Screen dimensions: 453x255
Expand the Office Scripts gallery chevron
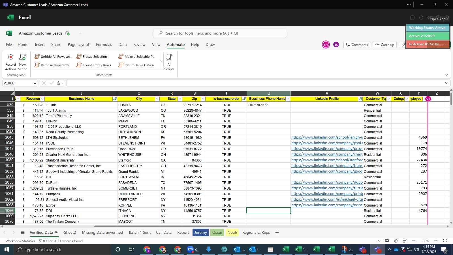[161, 61]
